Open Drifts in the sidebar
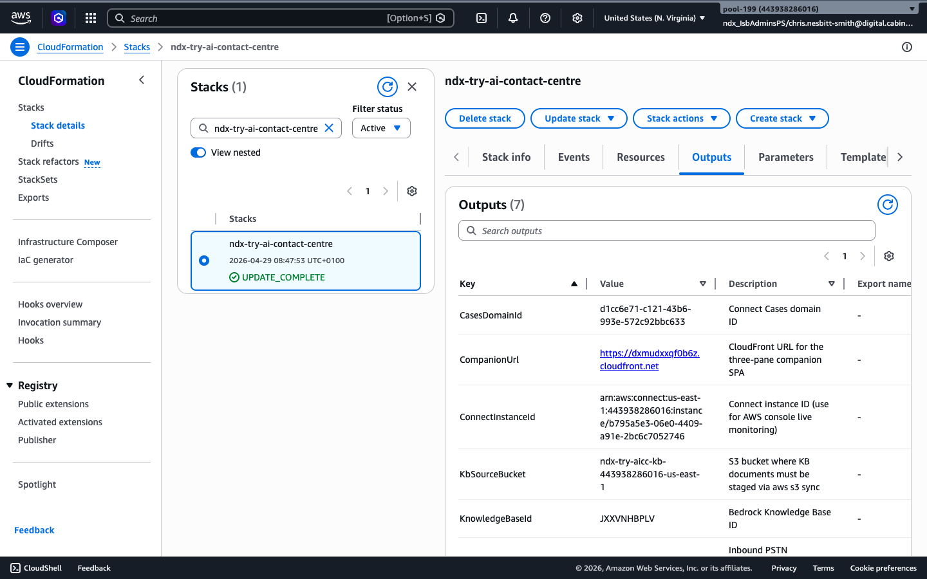This screenshot has height=579, width=927. (42, 143)
